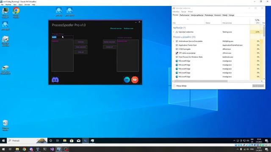Open Microsoft Store on guest taskbar

point(72,141)
